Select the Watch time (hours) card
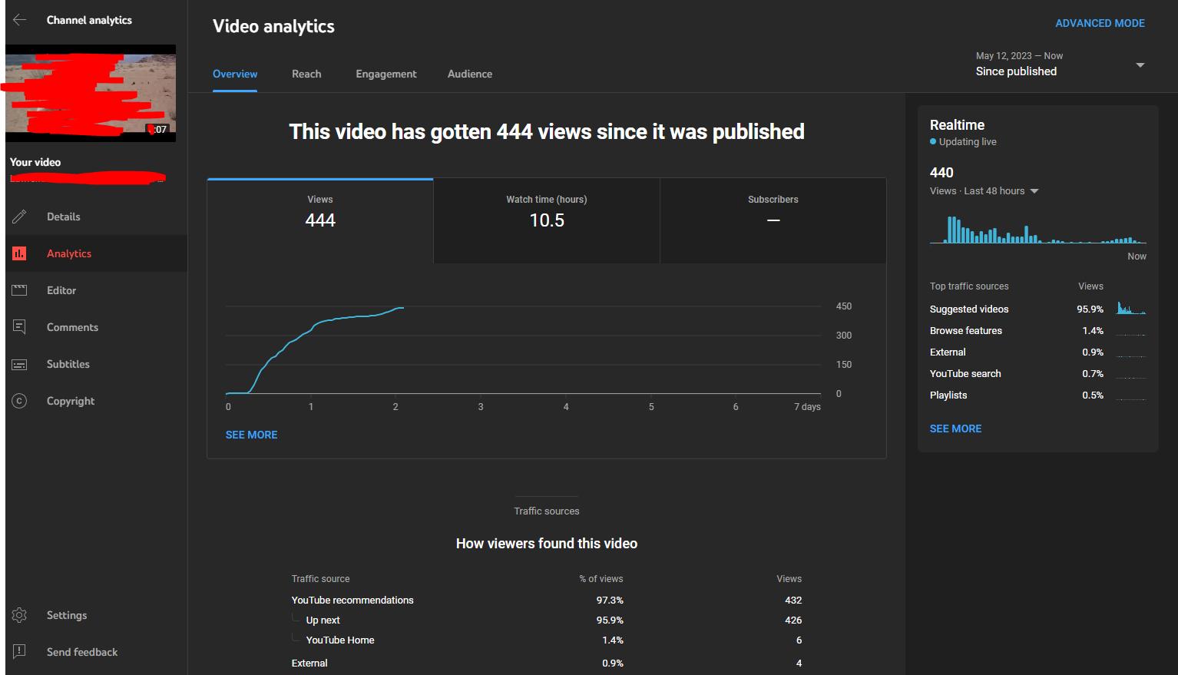Viewport: 1178px width, 675px height. pyautogui.click(x=547, y=221)
